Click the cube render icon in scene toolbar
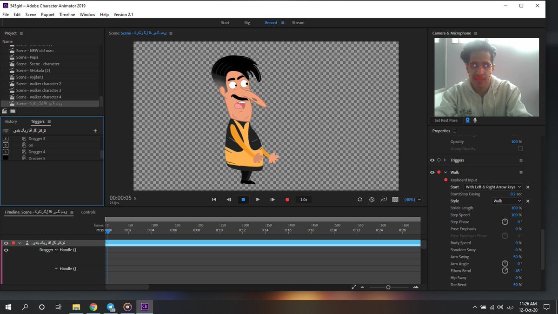 click(372, 200)
